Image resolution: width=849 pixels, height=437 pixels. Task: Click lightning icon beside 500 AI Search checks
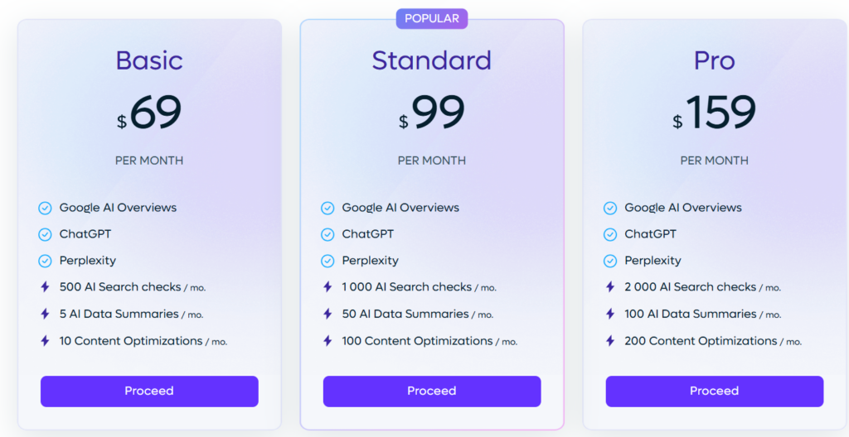tap(45, 287)
